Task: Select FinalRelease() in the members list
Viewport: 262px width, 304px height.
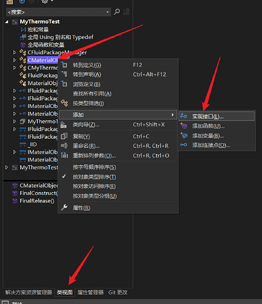Action: coord(37,201)
